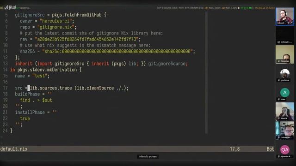Click the Bot scroll indicator in the status line

click(270, 149)
